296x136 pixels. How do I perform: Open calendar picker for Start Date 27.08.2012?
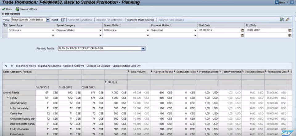click(x=242, y=30)
